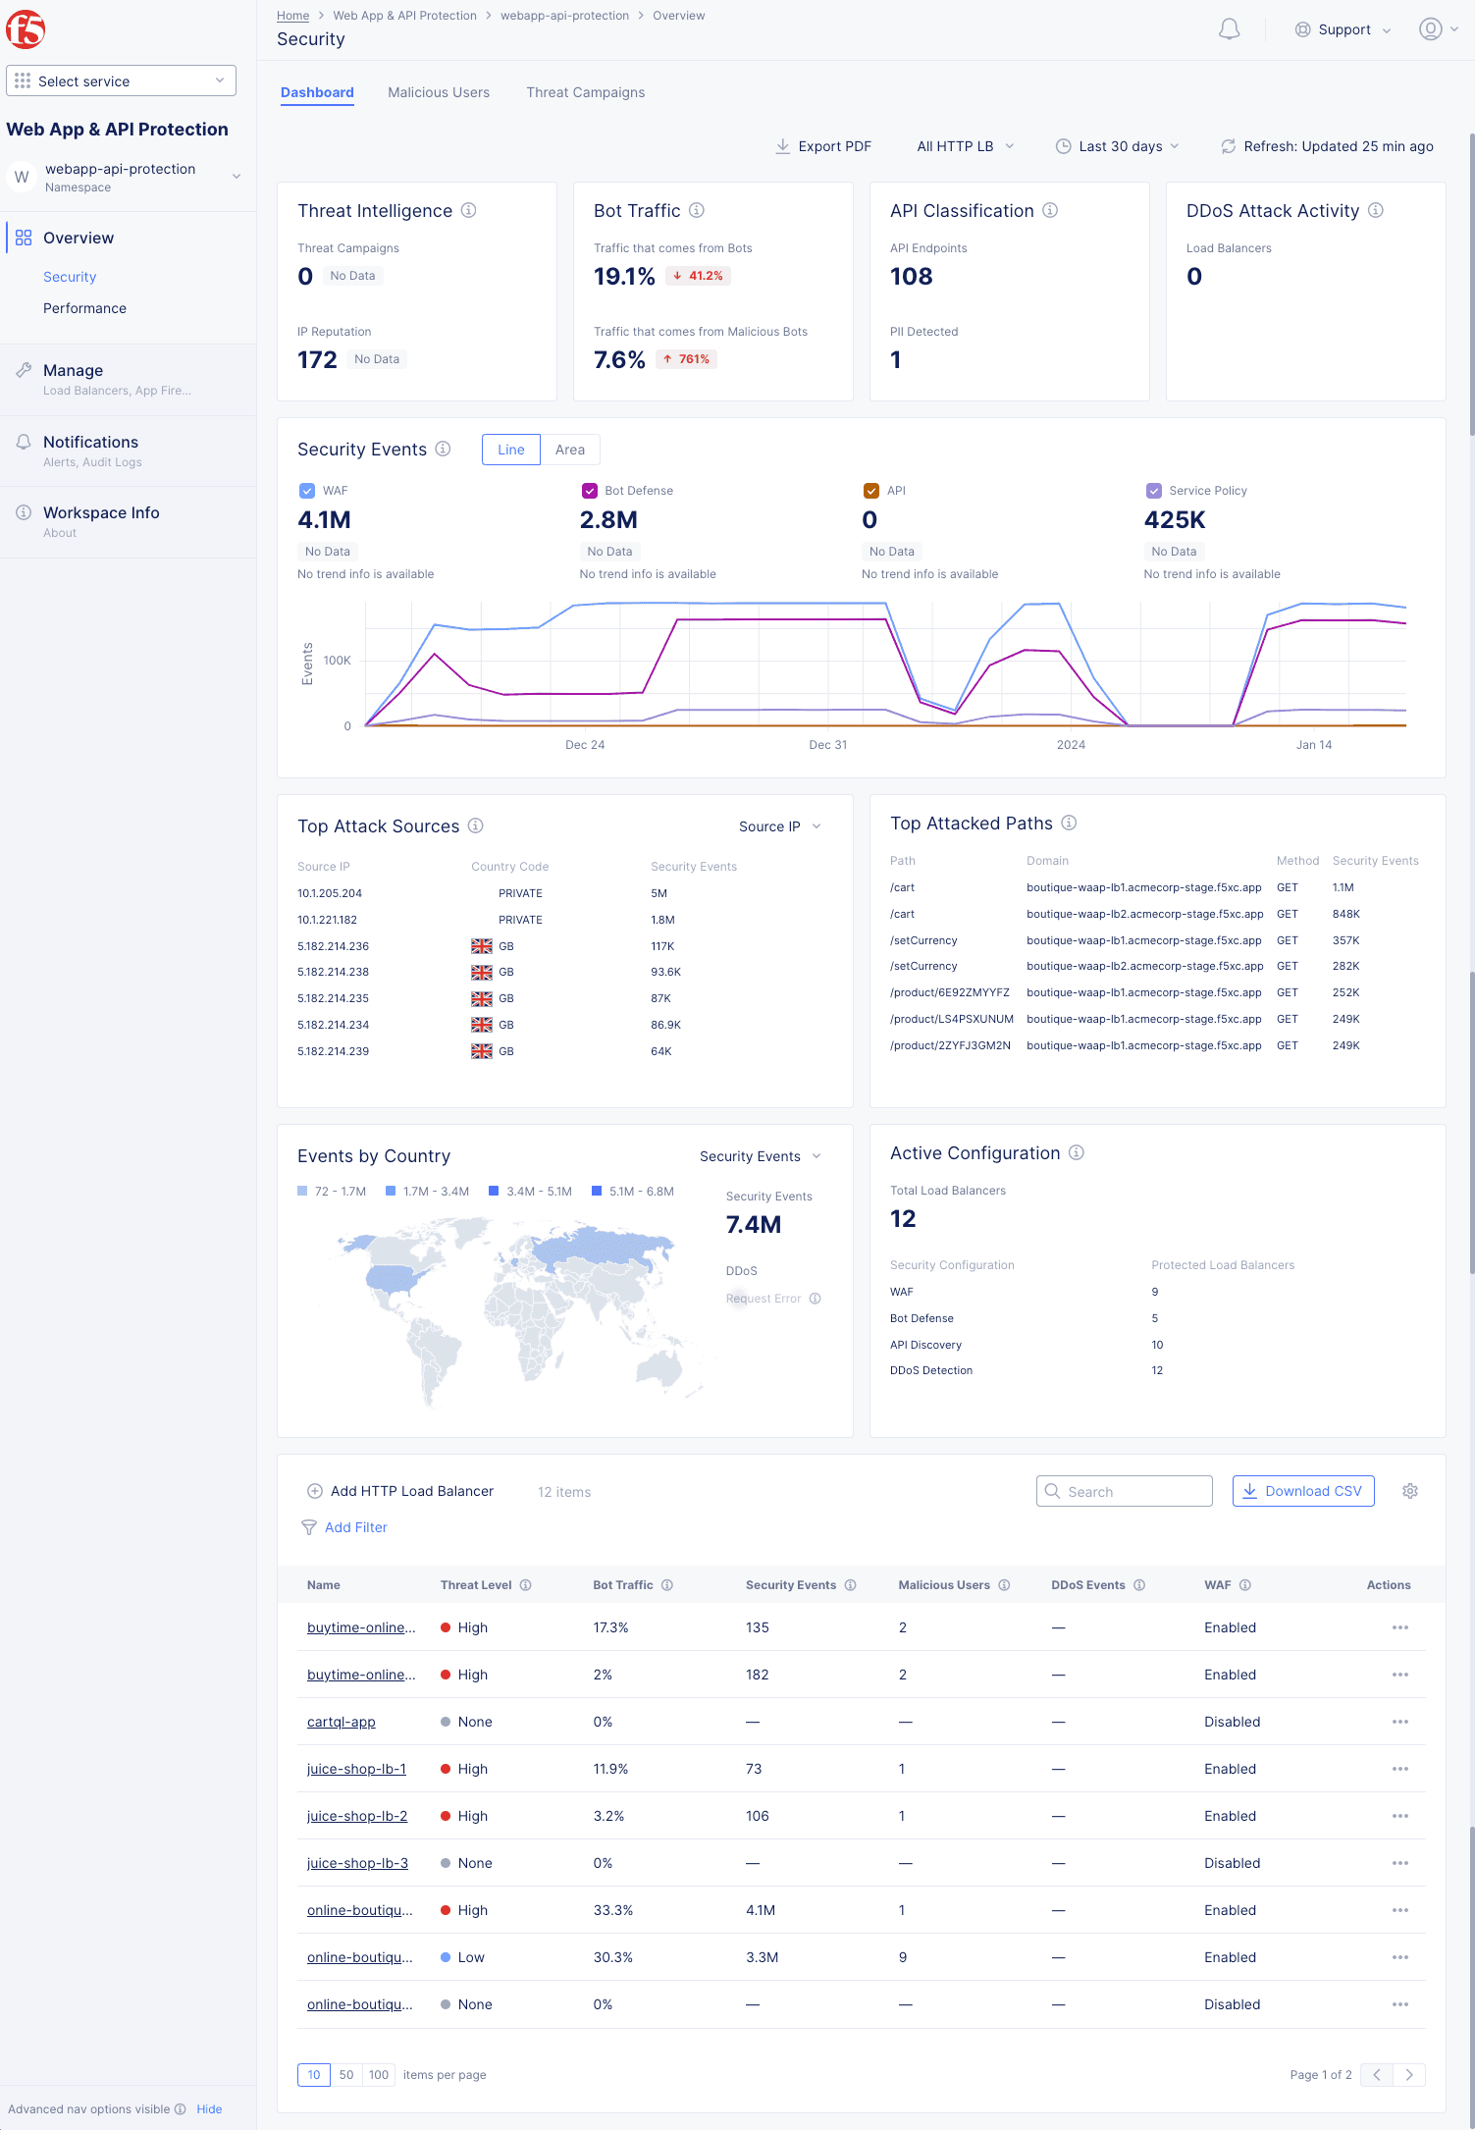Click the info icon beside DDoS Attack Activity
The height and width of the screenshot is (2130, 1475).
coord(1376,210)
